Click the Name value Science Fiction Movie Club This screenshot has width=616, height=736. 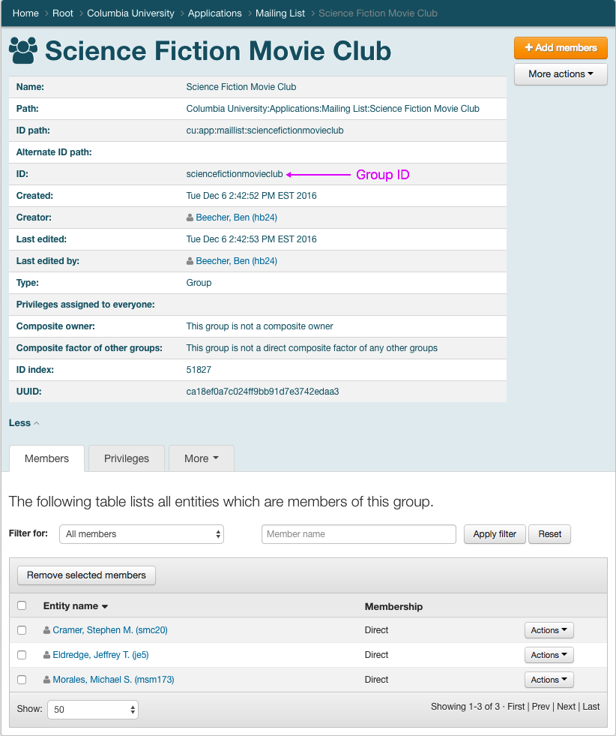[x=241, y=87]
